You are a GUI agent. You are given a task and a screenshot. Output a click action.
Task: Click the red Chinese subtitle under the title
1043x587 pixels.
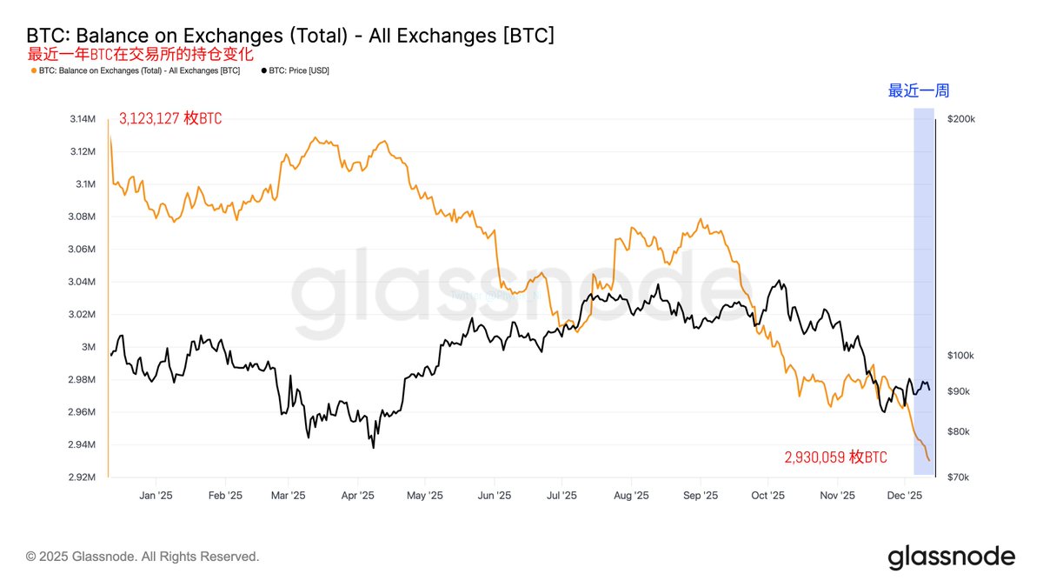point(142,54)
